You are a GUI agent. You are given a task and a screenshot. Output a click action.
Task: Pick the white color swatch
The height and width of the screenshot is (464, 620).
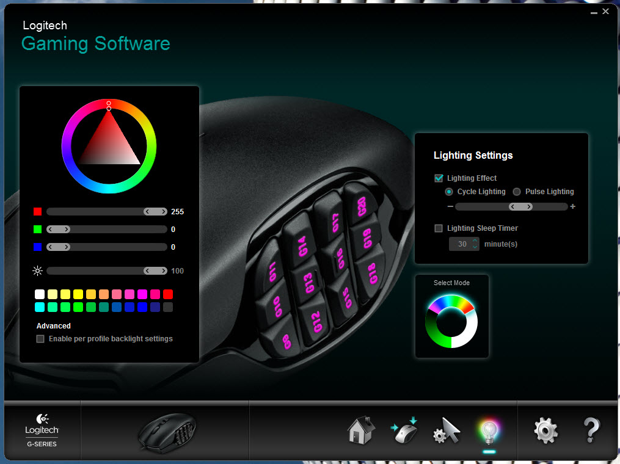click(x=40, y=294)
